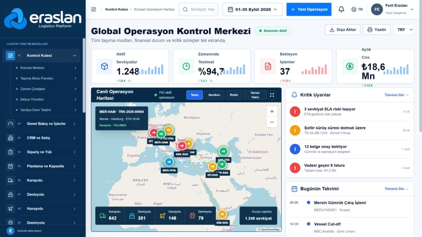
Task: Click the Bekleyen İşlemler document icon
Action: click(x=268, y=66)
